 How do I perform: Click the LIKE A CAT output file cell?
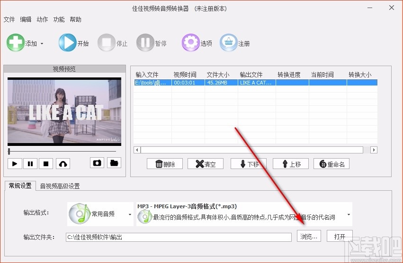(x=257, y=83)
